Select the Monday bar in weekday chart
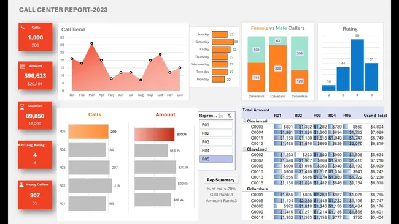Viewport: 399px width, 224px height. pos(219,80)
